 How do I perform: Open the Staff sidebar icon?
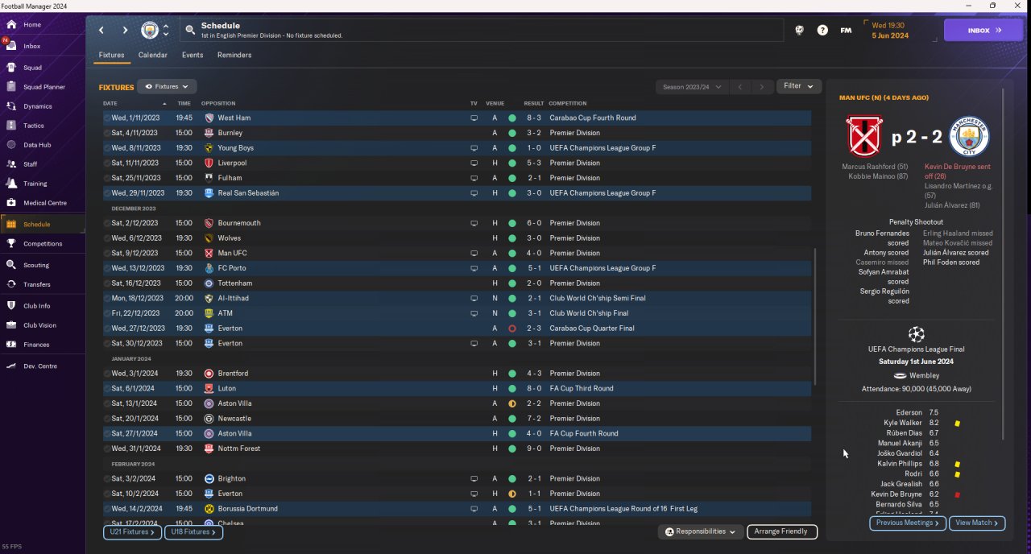pyautogui.click(x=11, y=164)
